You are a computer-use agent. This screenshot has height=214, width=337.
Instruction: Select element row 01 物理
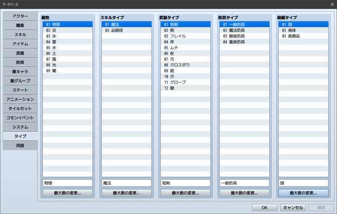coord(67,25)
